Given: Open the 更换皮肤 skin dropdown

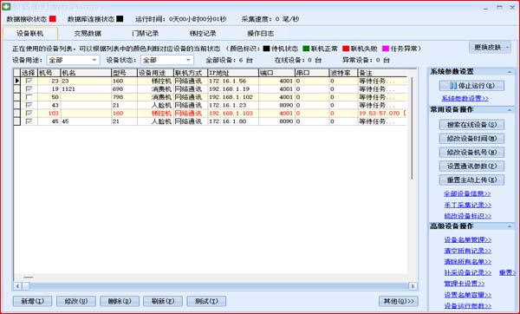Looking at the screenshot, I should 491,48.
